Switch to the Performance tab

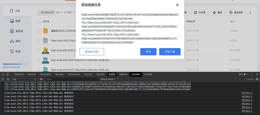click(x=74, y=74)
